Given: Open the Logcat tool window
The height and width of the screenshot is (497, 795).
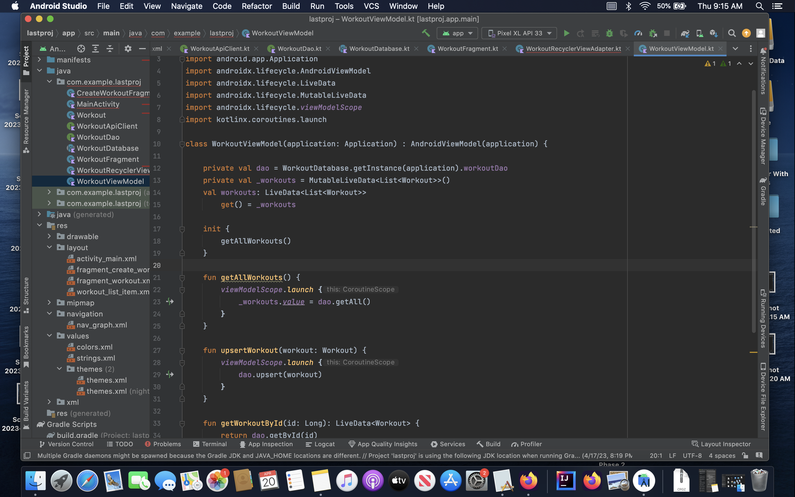Looking at the screenshot, I should [x=320, y=444].
